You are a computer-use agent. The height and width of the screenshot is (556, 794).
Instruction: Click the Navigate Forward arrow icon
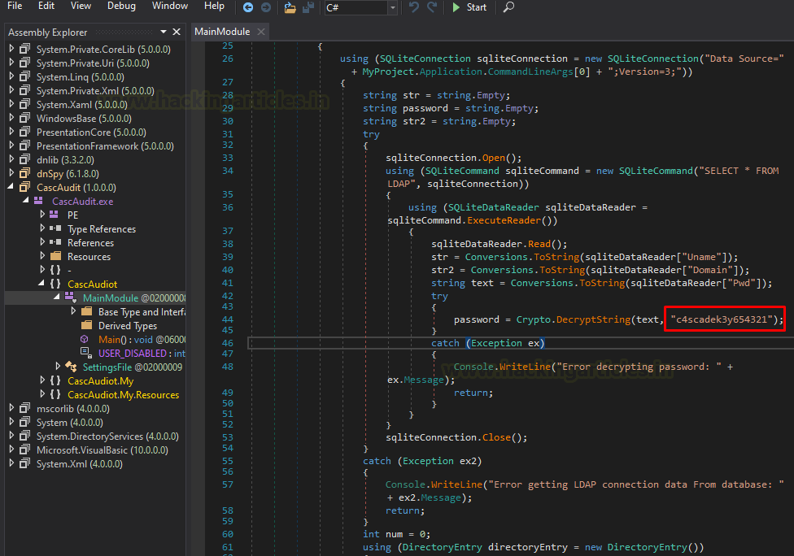pyautogui.click(x=264, y=7)
